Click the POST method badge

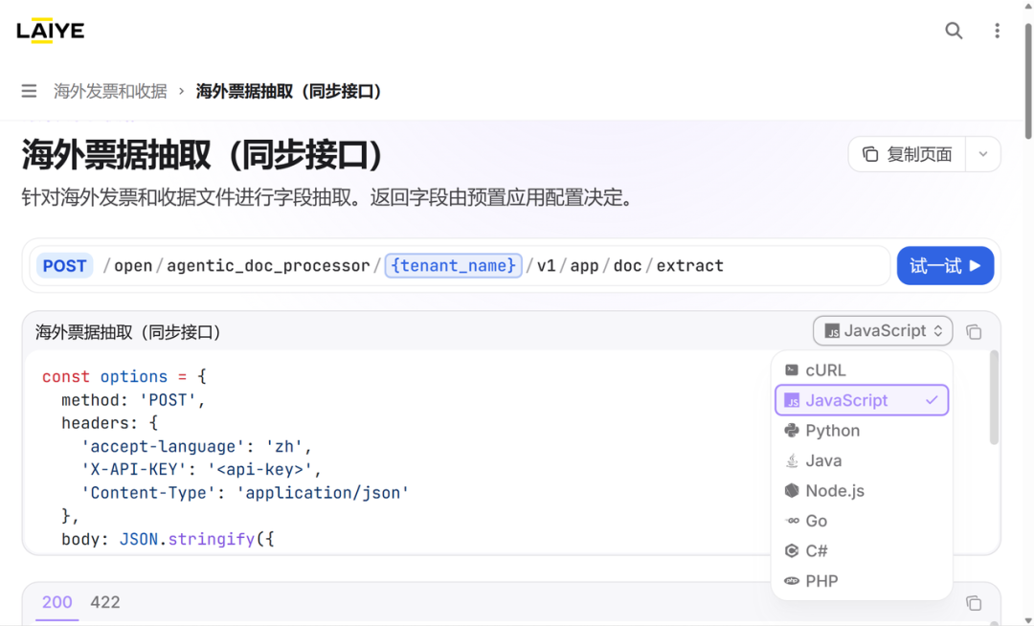pyautogui.click(x=65, y=265)
